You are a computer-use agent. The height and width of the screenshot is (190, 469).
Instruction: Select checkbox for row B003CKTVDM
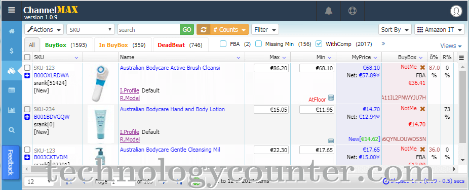[x=27, y=150]
